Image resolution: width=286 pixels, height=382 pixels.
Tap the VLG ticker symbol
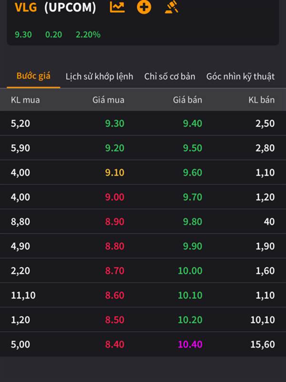(26, 8)
